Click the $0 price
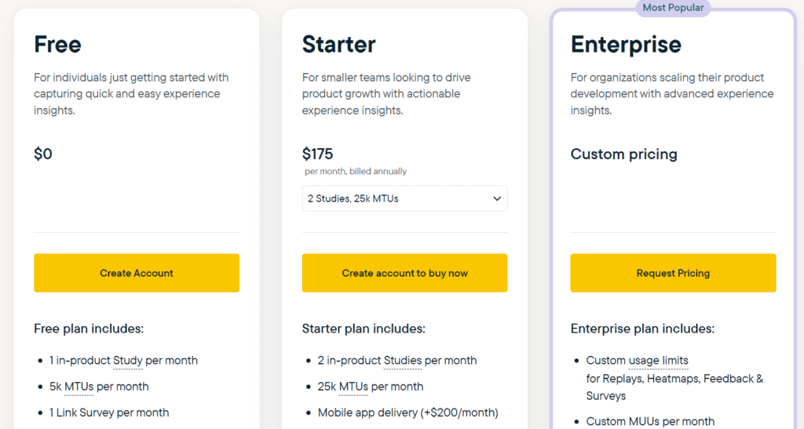 pyautogui.click(x=43, y=154)
